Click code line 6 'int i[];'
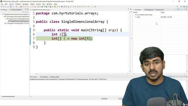 tap(59, 34)
